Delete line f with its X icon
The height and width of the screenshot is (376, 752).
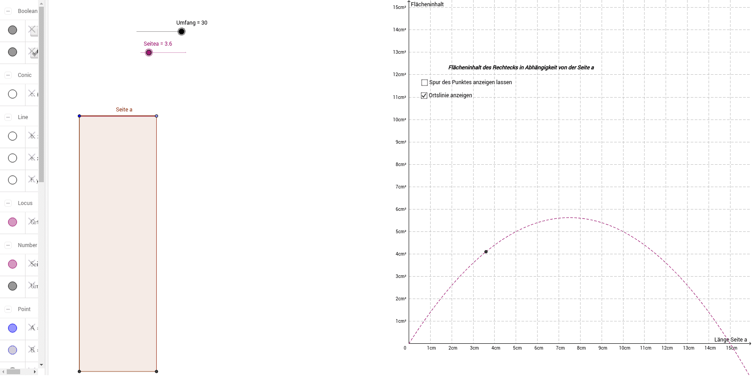(32, 179)
